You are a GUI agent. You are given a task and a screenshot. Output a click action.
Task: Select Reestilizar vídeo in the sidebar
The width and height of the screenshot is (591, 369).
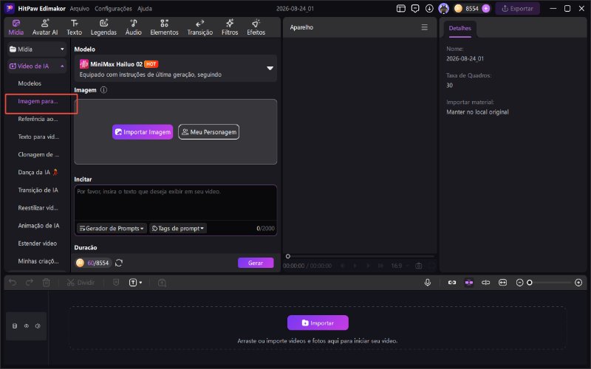point(38,208)
